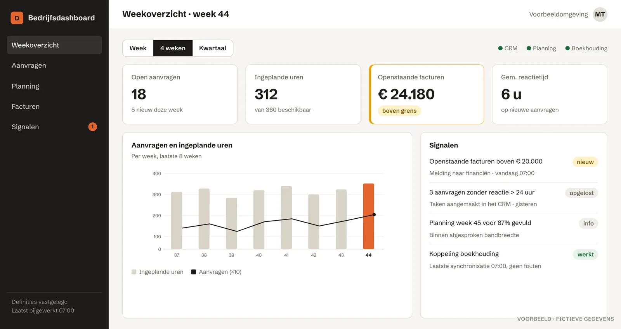
Task: Click the Planning status dot in legend
Action: point(529,48)
